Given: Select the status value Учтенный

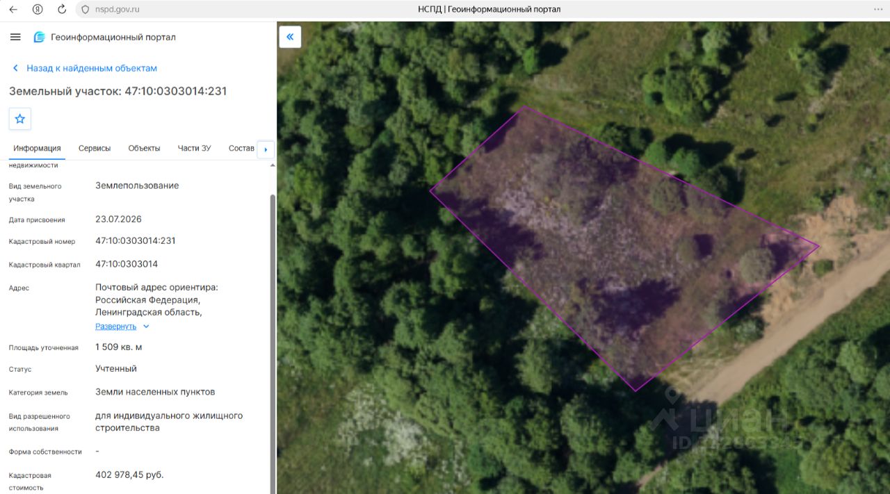Looking at the screenshot, I should point(116,368).
